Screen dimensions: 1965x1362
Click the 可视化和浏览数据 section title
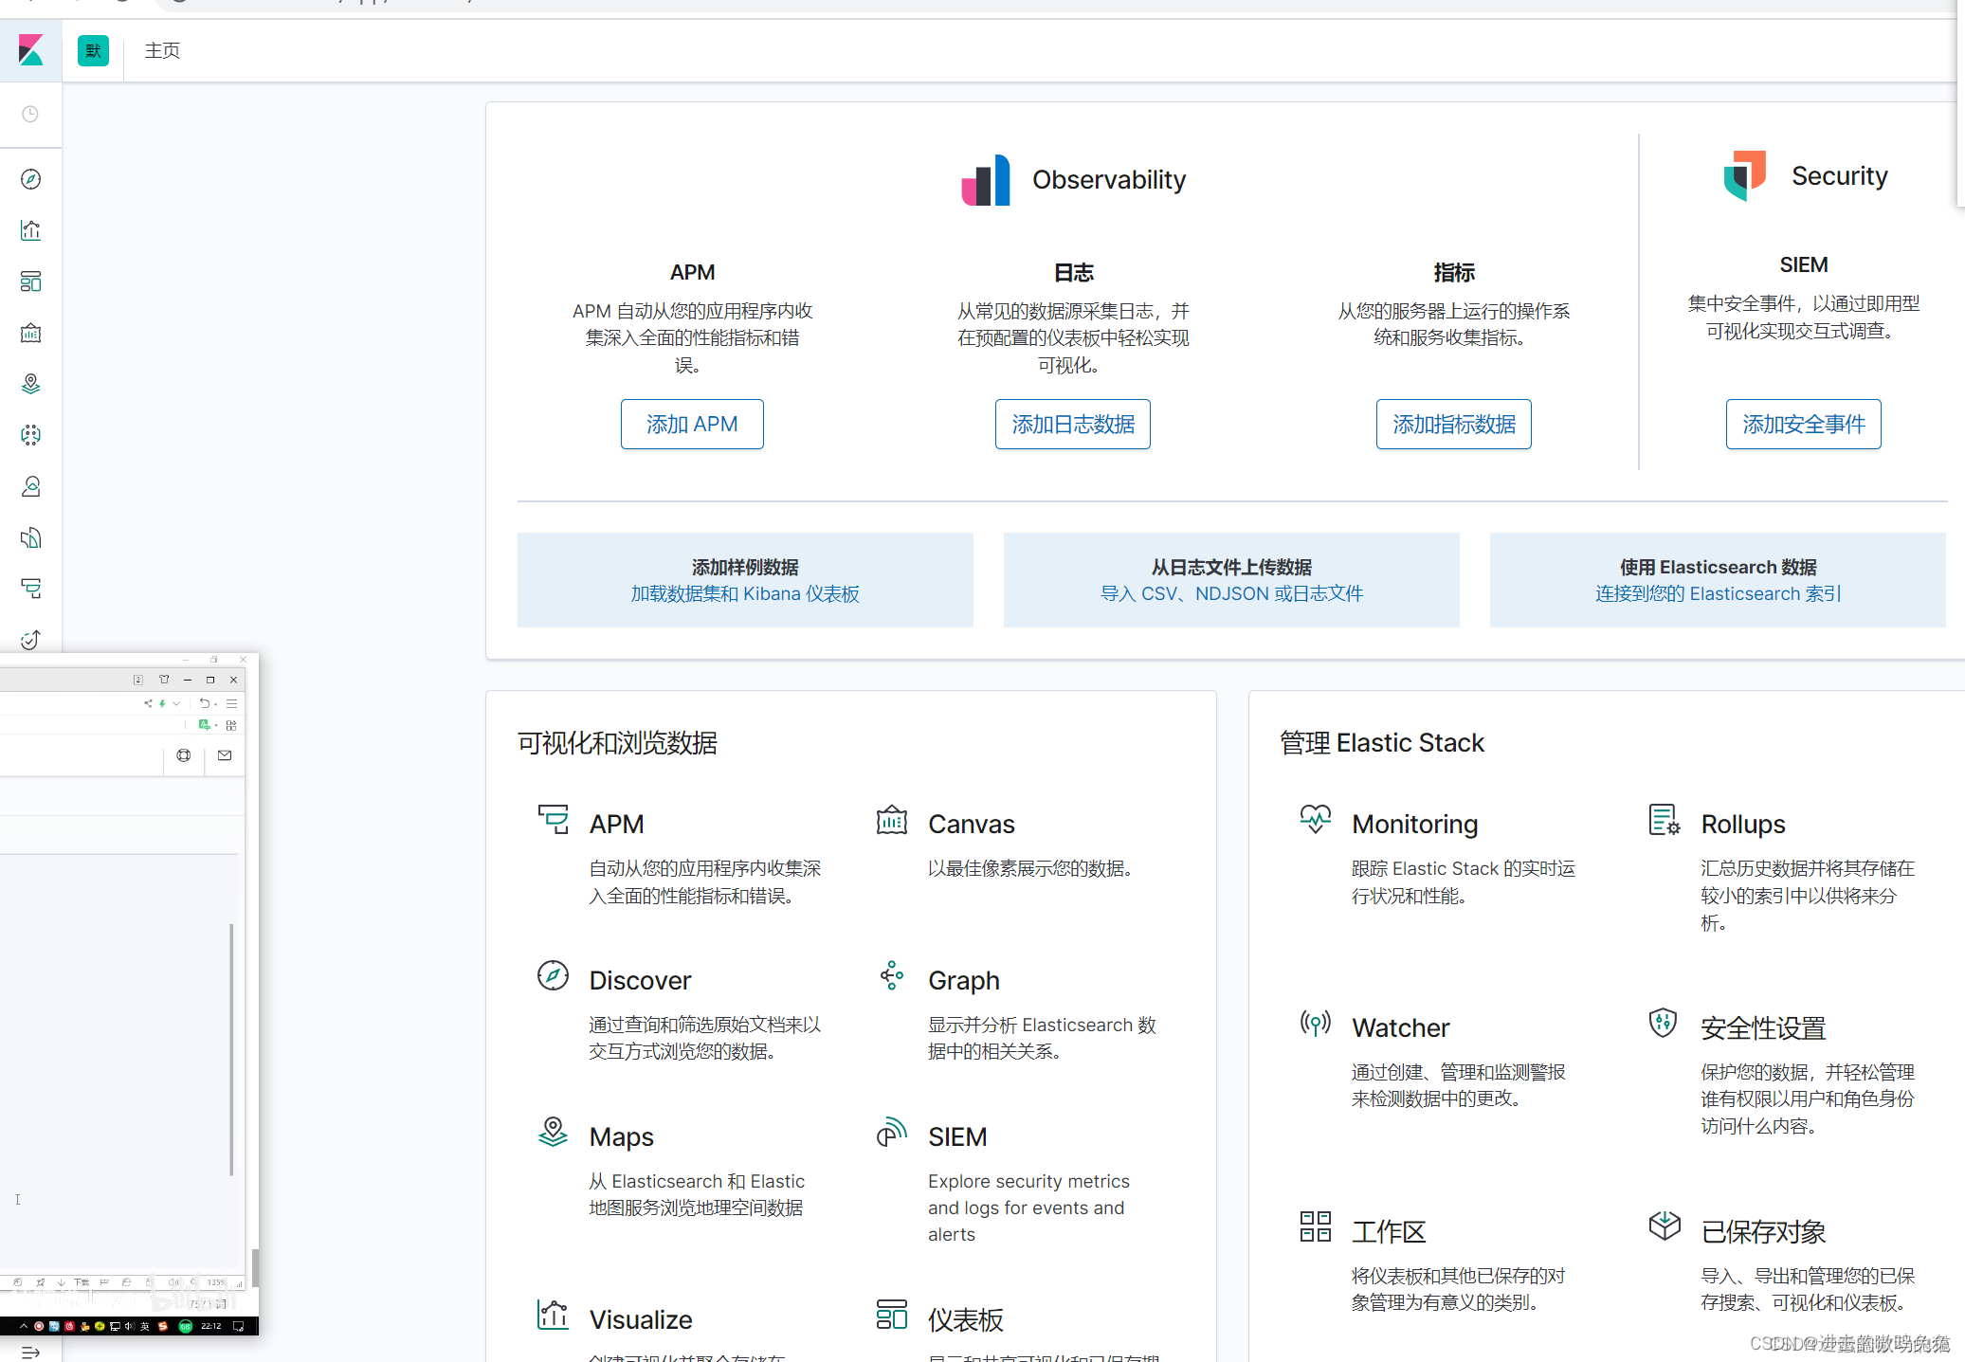pyautogui.click(x=617, y=742)
